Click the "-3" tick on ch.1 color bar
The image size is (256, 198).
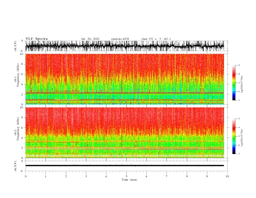[x=238, y=65]
